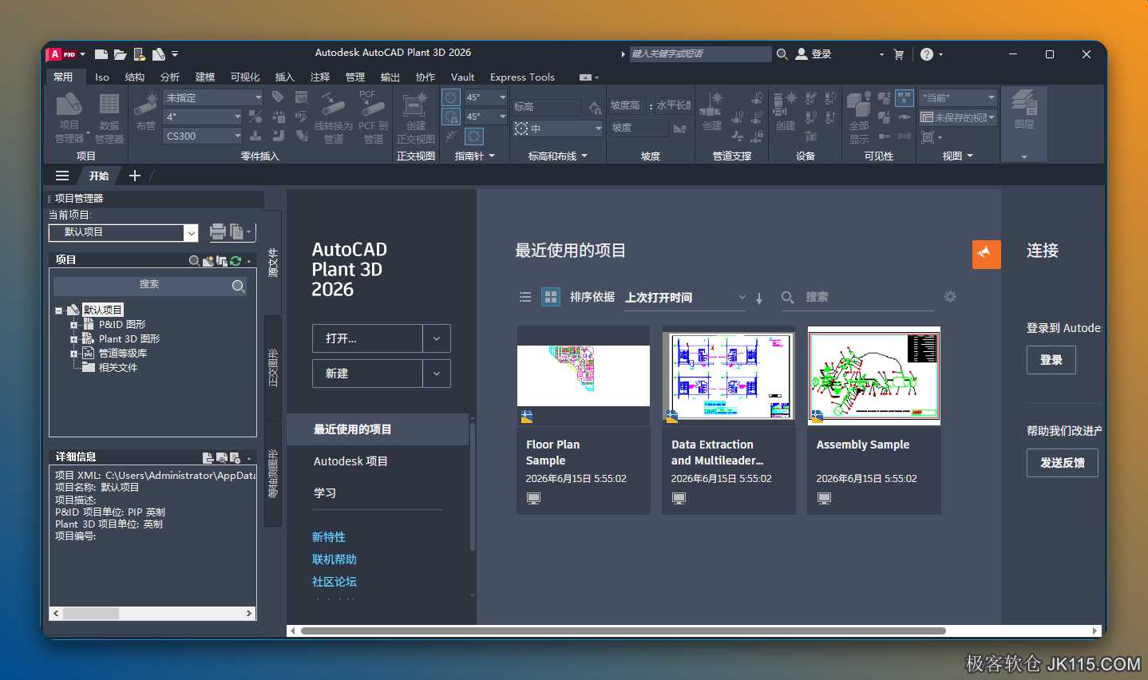
Task: Expand the P&ID 图形 tree node
Action: 74,325
